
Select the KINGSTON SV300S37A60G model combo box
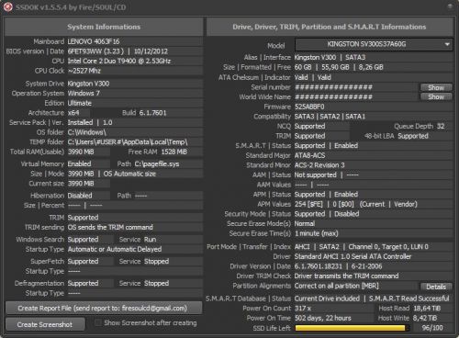coord(374,44)
